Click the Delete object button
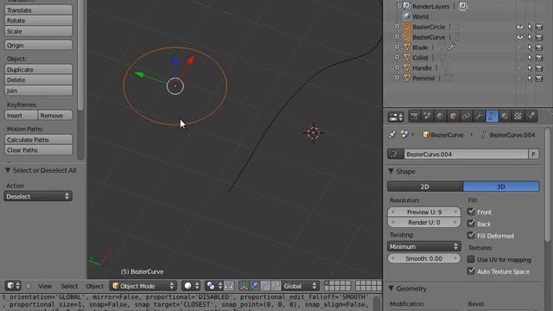The width and height of the screenshot is (553, 311). click(38, 80)
